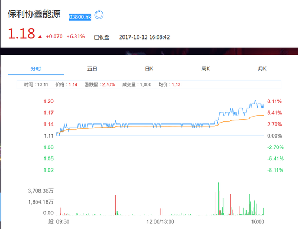Click the 1.14 price axis label

pyautogui.click(x=48, y=125)
